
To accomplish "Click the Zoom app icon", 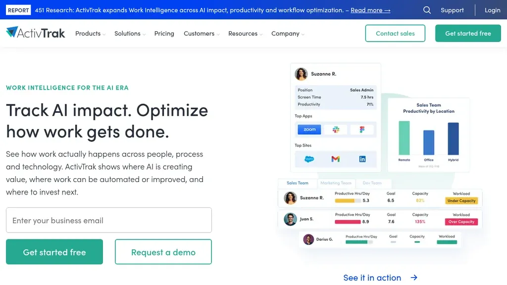I will click(x=309, y=130).
